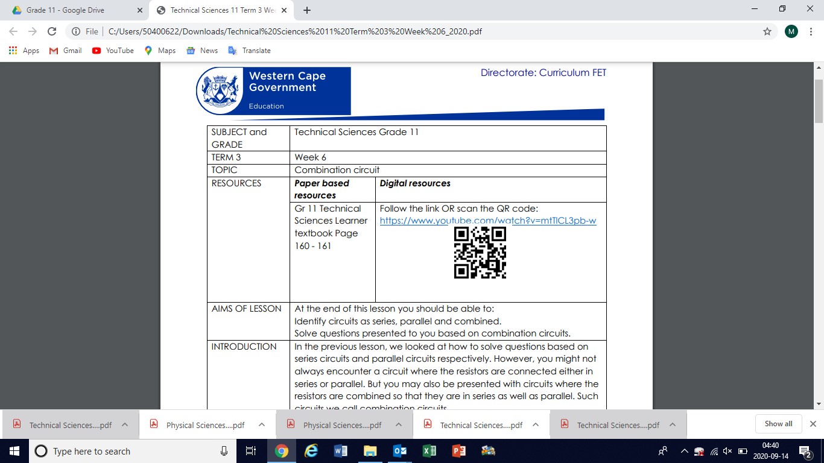Open Word from the taskbar
This screenshot has height=463, width=824.
click(340, 451)
